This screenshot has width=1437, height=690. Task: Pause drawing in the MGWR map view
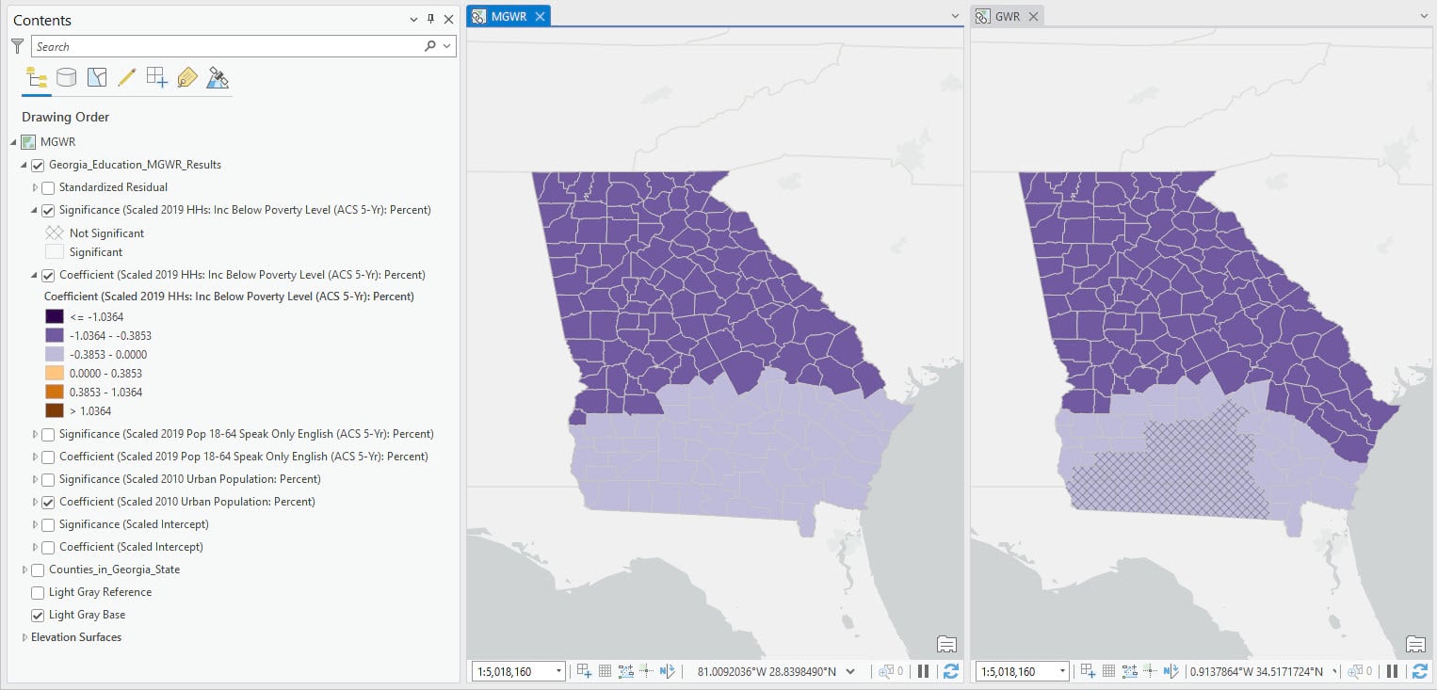(x=925, y=671)
